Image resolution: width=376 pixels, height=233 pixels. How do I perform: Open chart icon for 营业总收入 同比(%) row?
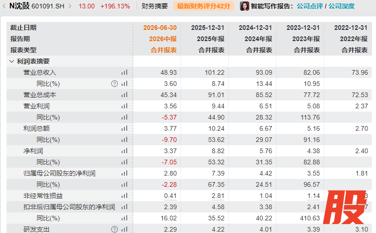[124, 84]
